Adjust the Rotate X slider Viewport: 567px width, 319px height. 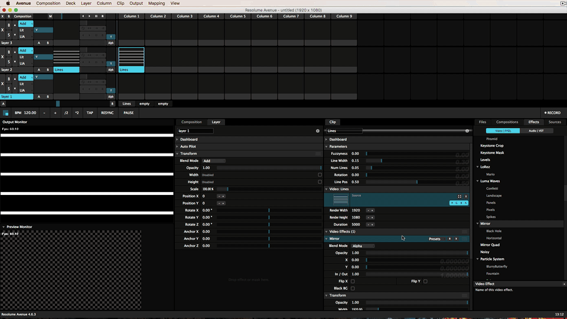(269, 210)
